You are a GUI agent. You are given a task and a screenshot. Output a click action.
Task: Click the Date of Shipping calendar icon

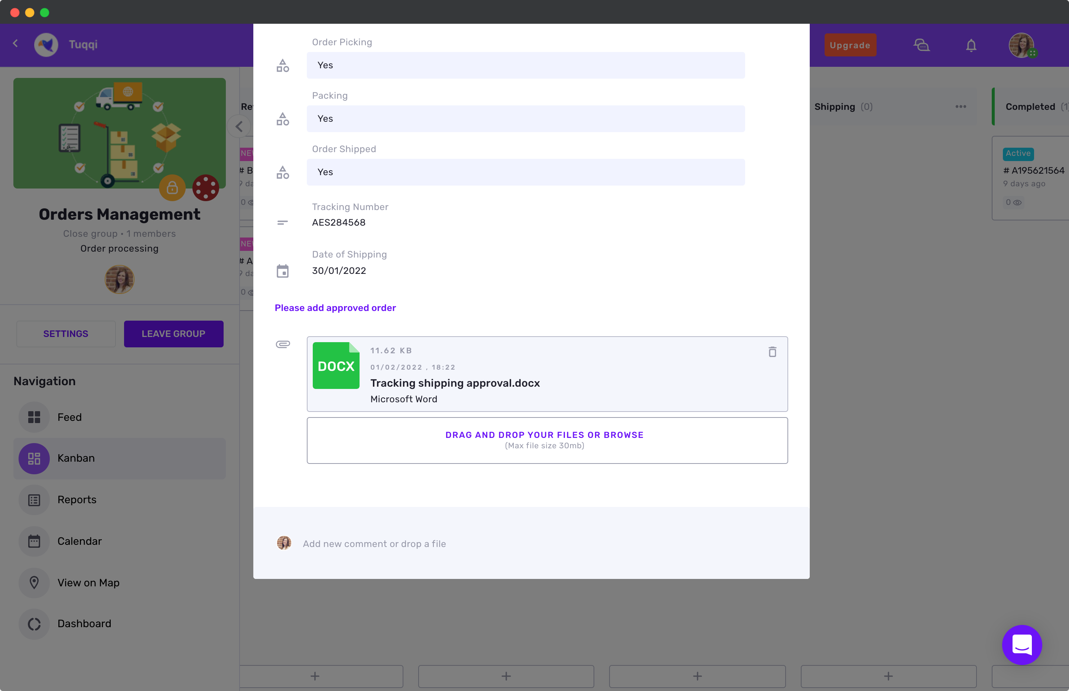(282, 271)
